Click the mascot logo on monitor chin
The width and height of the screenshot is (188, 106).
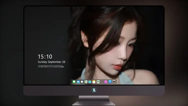(x=94, y=90)
